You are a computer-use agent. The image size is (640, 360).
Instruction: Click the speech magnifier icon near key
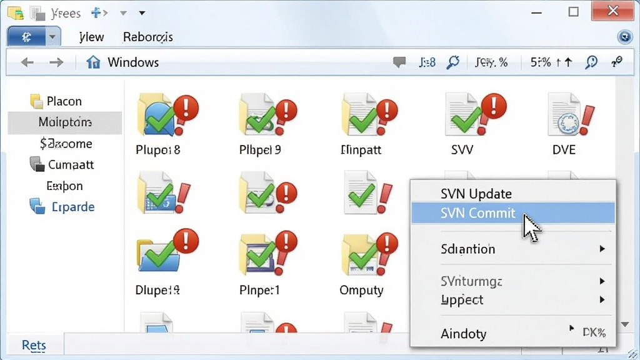[x=591, y=62]
